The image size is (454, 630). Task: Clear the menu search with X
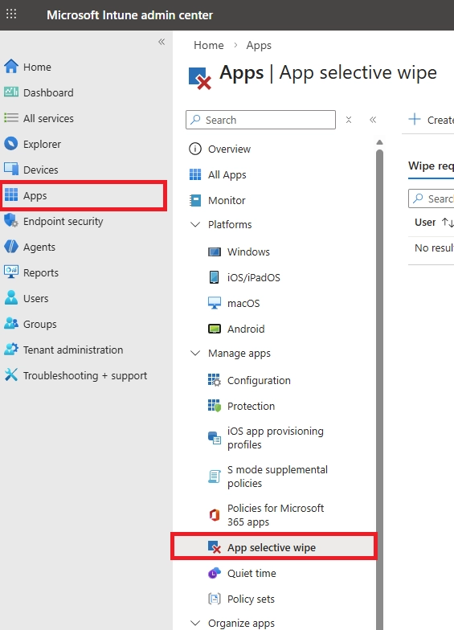coord(349,120)
